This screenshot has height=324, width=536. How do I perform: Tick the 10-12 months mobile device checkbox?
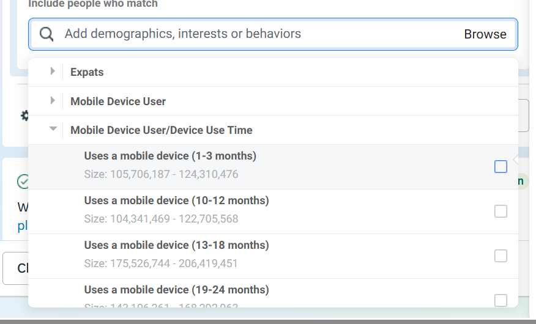[x=501, y=211]
